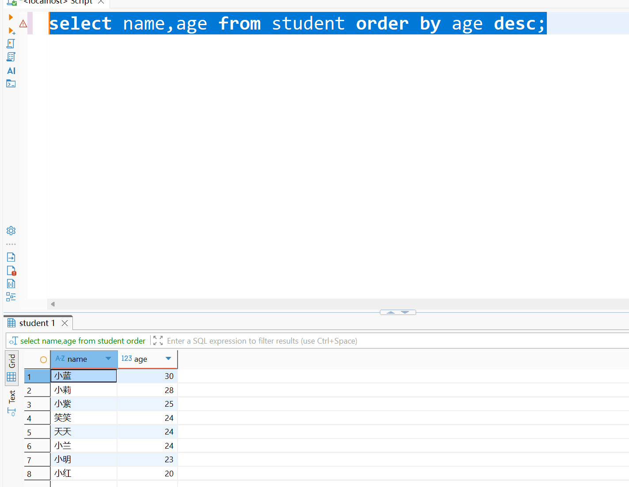Click the red warning triangle in editor gutter

coord(23,24)
